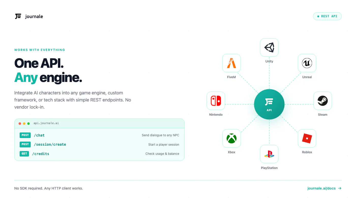Click the green window dot in API panel

tap(28, 124)
